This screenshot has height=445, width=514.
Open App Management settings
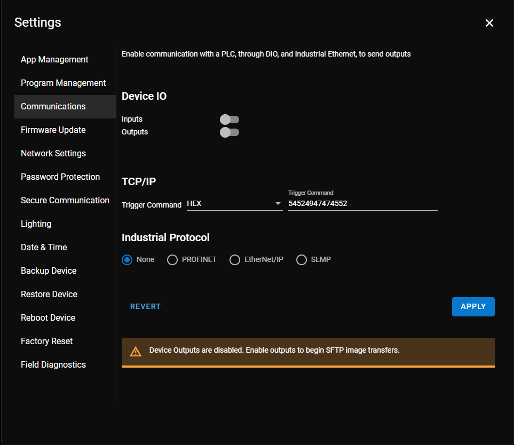point(54,60)
